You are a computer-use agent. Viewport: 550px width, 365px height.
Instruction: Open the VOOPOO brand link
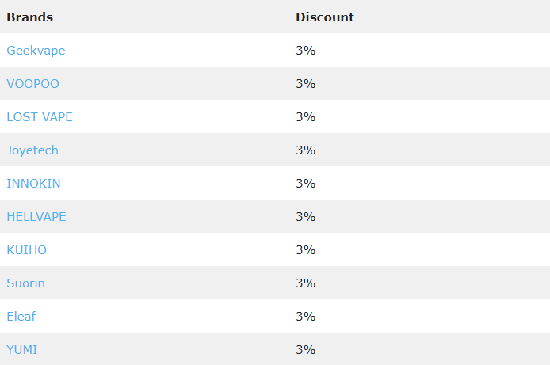[x=32, y=84]
